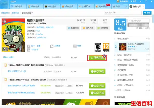Click the 8.5 score box
Screen dimensions: 154x108
(120, 24)
